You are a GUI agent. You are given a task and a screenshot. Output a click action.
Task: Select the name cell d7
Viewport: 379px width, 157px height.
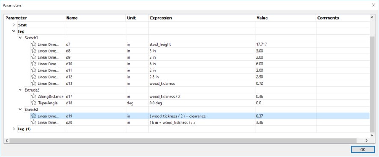click(95, 44)
